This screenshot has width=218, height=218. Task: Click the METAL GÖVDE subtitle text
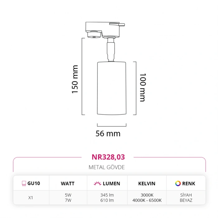[107, 167]
